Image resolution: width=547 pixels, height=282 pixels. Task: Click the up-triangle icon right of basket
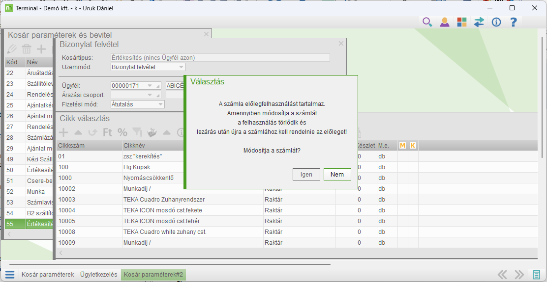tap(167, 132)
